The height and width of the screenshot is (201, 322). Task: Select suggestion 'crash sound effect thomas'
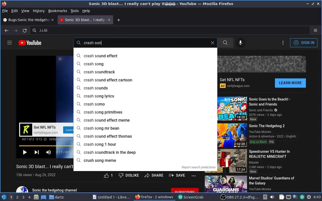145,136
